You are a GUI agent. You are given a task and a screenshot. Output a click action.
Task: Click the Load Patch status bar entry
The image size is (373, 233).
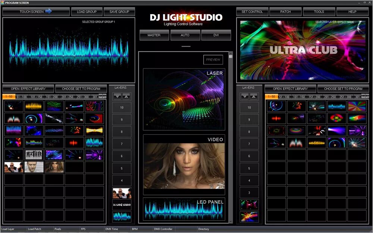[x=34, y=229]
